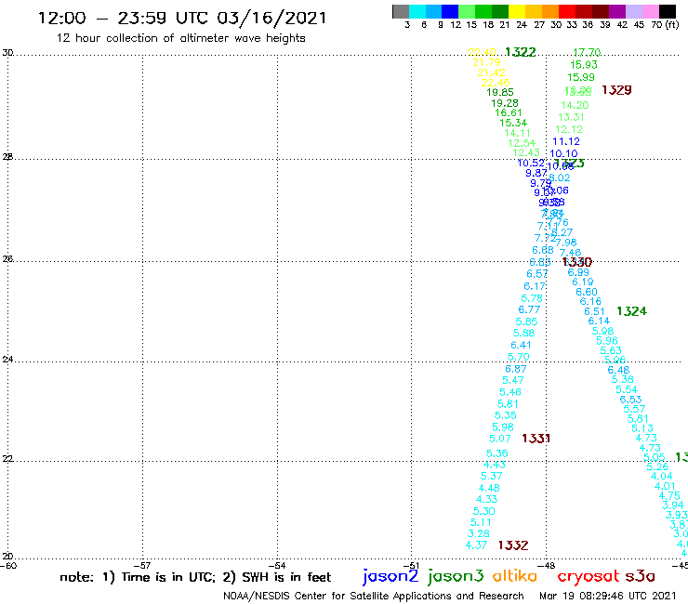
Task: Click wave height value 10.10
Action: pyautogui.click(x=563, y=154)
